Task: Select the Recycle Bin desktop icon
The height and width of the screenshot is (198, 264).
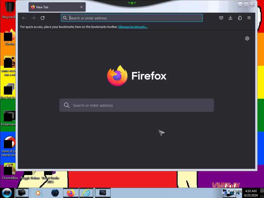Action: point(9,10)
